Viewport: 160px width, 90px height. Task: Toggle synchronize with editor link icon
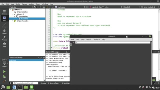pyautogui.click(x=38, y=7)
